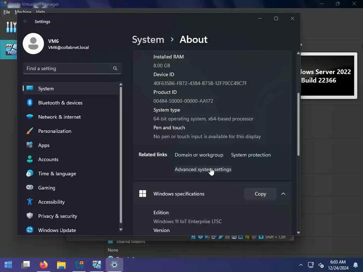Click the taskbar clock showing 6:03 AM
363x272 pixels.
[338, 265]
